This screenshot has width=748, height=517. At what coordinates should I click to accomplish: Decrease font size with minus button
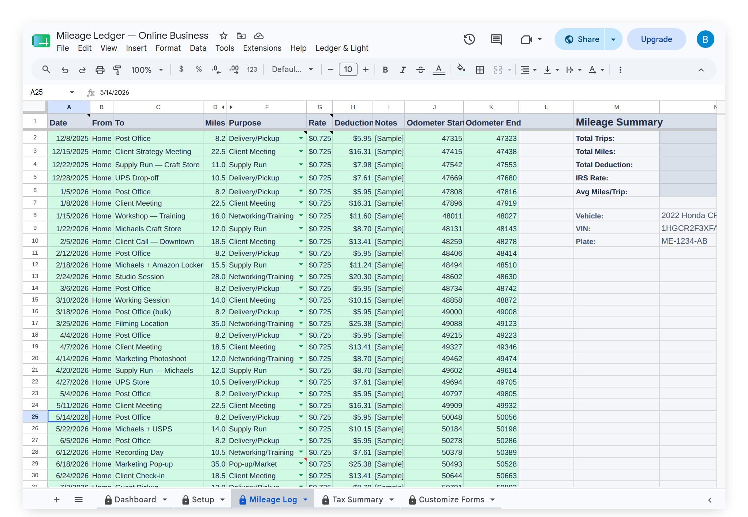coord(330,70)
